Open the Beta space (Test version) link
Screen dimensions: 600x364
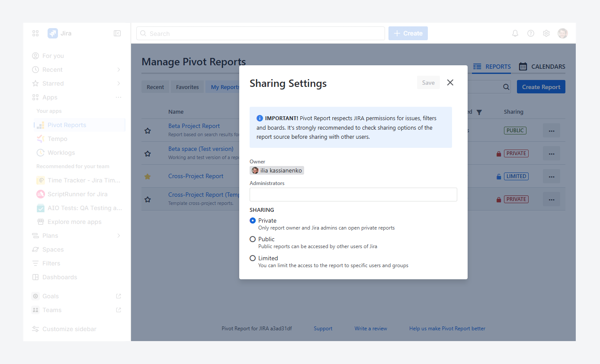click(x=201, y=149)
